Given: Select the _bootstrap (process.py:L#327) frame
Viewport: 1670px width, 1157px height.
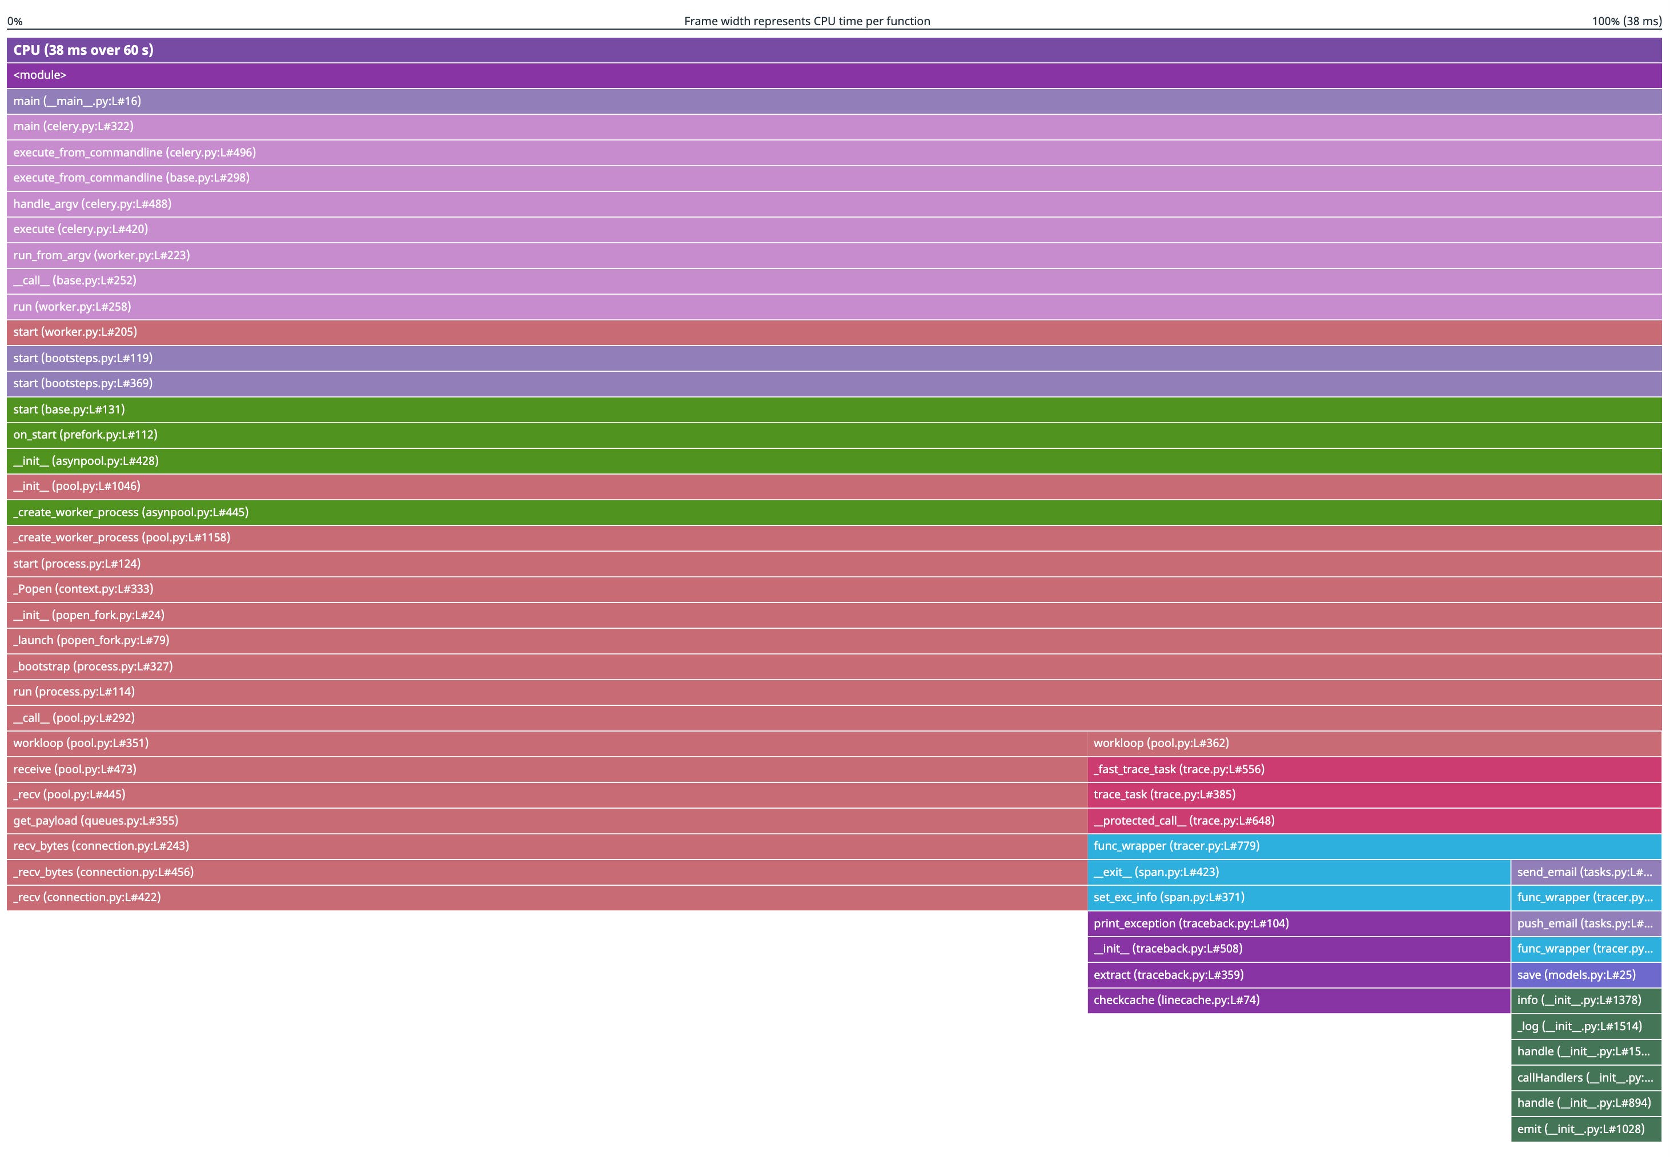Looking at the screenshot, I should click(833, 666).
